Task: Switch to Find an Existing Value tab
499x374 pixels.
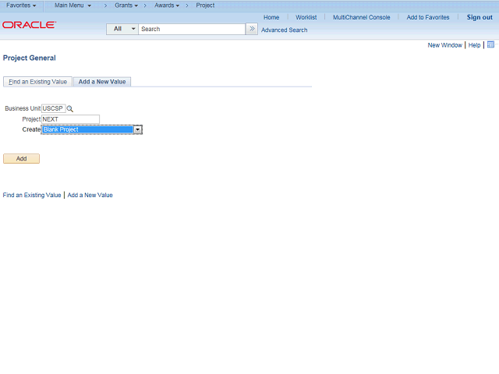Action: tap(37, 82)
